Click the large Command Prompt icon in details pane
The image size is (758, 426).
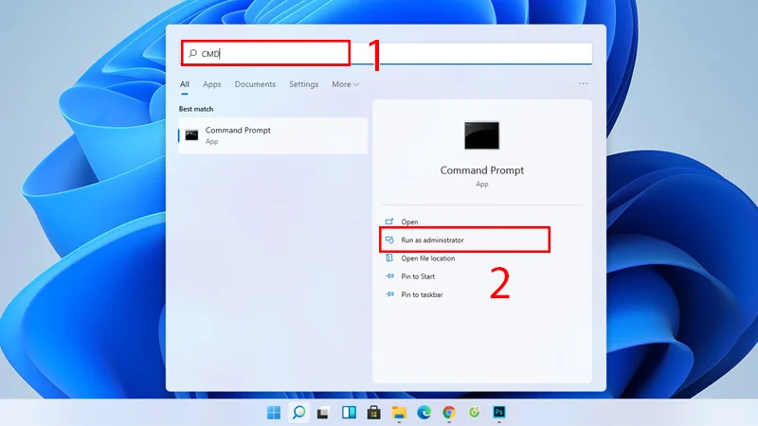pyautogui.click(x=482, y=135)
